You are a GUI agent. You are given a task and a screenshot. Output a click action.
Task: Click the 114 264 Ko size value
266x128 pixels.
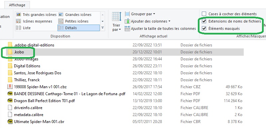(233, 100)
